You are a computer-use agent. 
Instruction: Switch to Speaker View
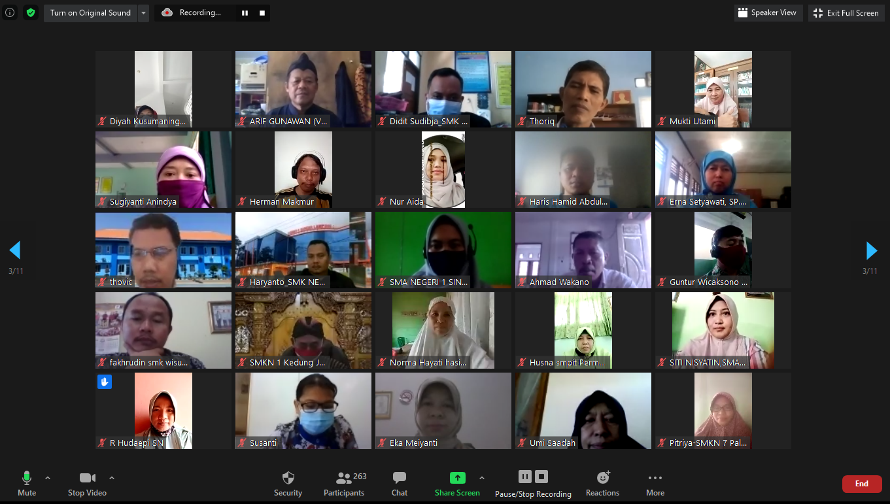[x=768, y=12]
